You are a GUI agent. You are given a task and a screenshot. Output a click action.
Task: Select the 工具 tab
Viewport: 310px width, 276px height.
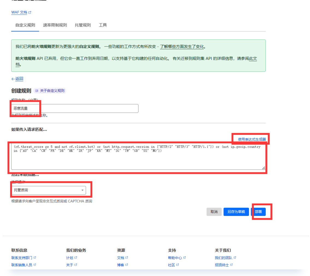coord(103,25)
